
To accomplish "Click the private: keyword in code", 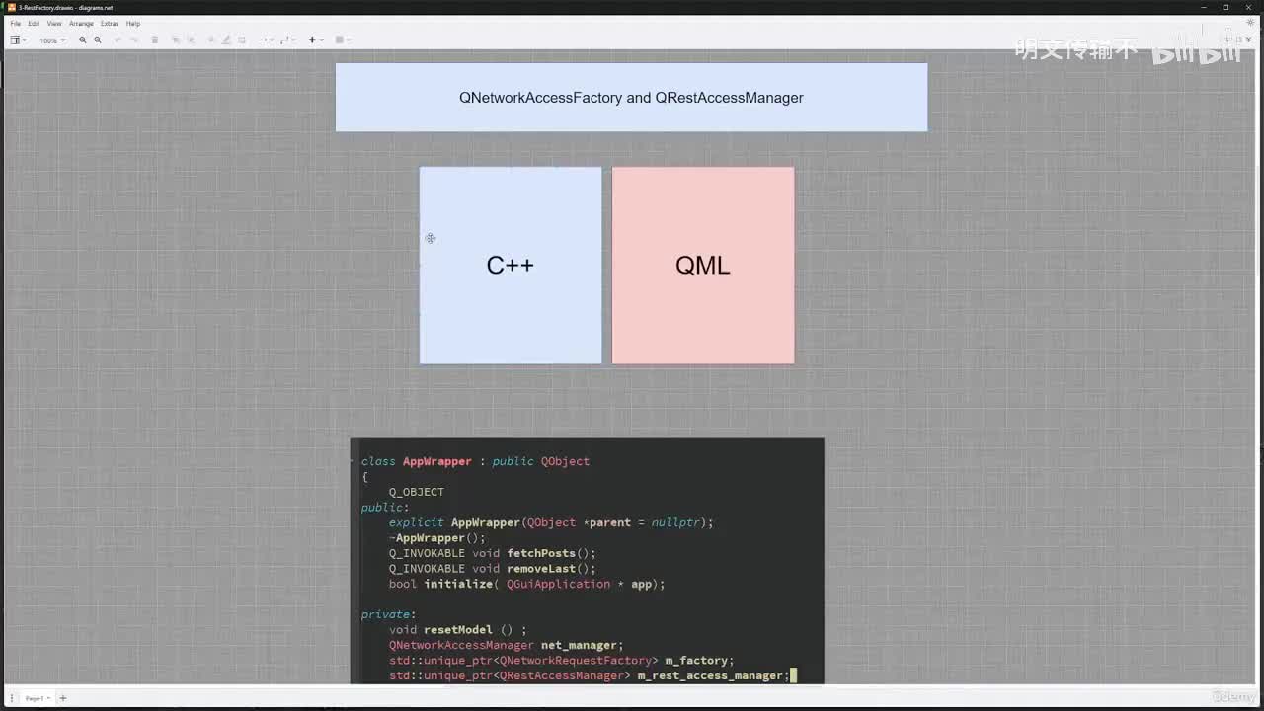I will tap(389, 614).
